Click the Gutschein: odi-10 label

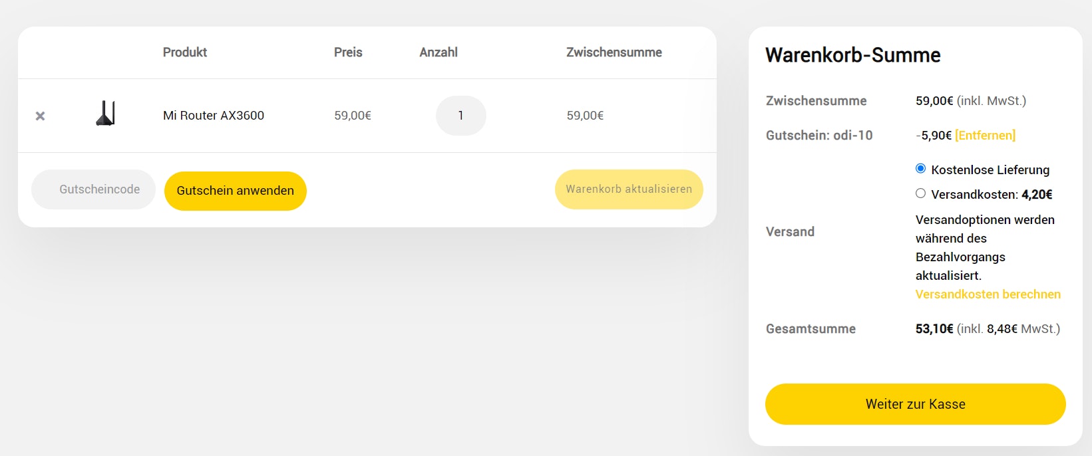point(819,136)
